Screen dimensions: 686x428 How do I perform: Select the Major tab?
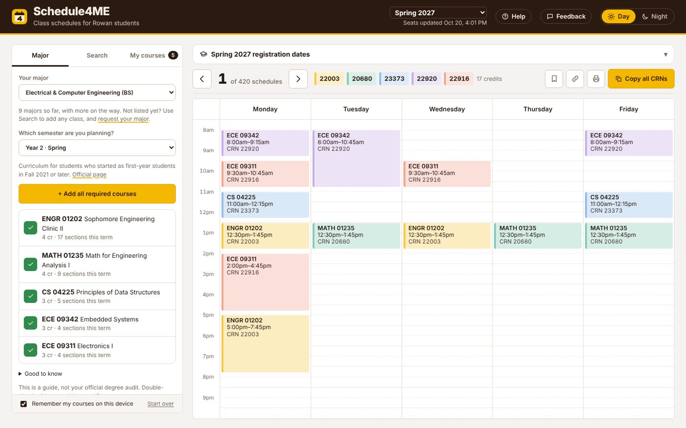coord(40,55)
